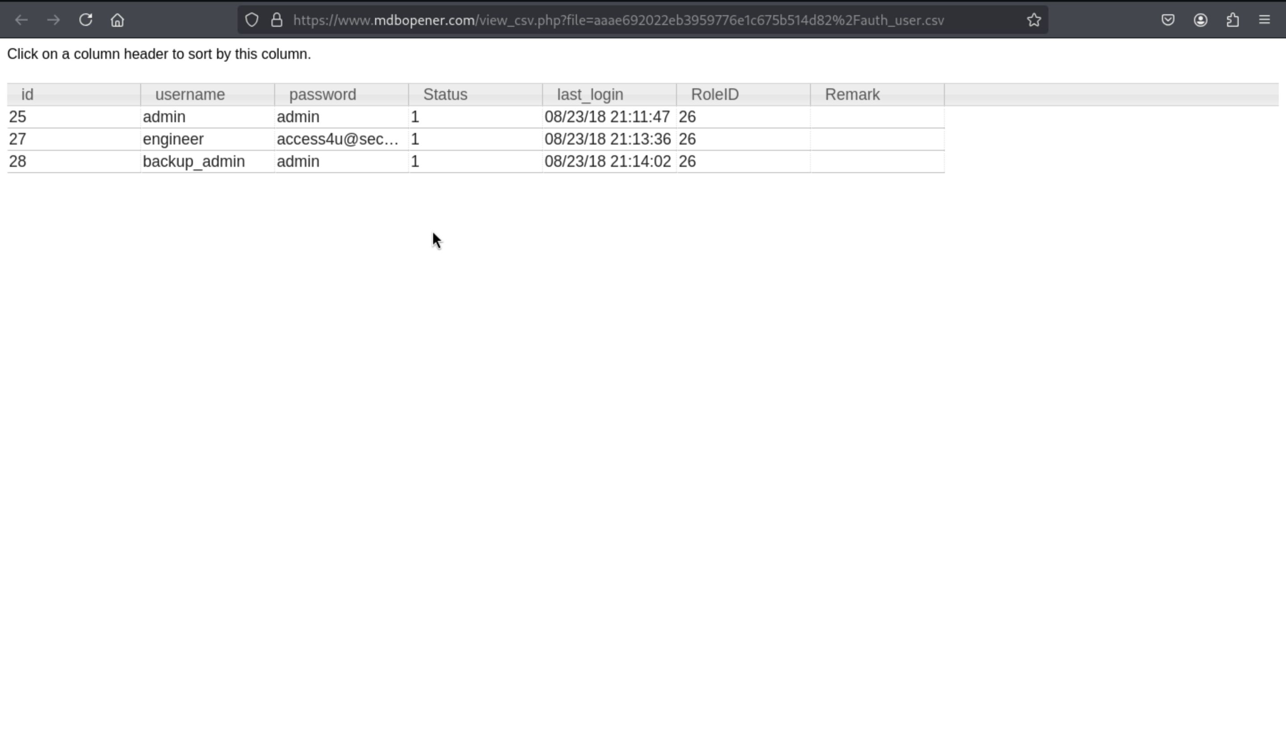Sort by the last_login column header

point(589,95)
